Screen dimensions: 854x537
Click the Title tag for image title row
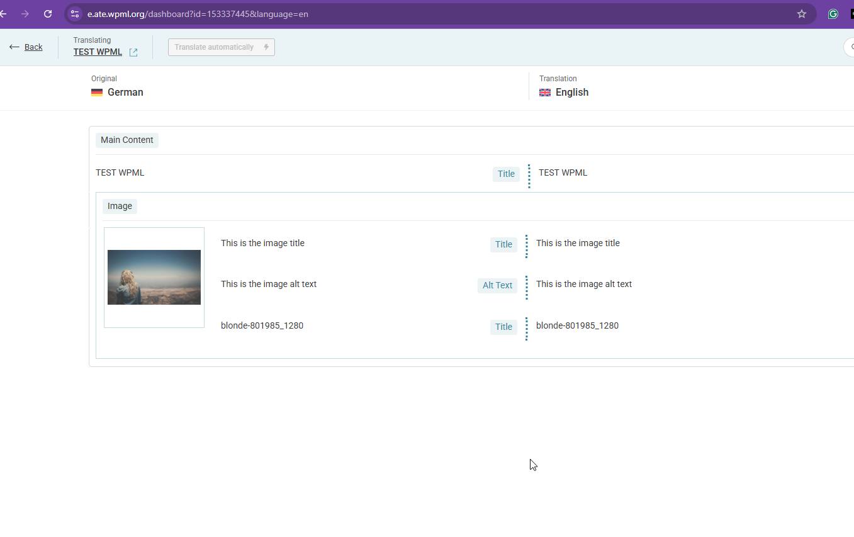coord(503,244)
